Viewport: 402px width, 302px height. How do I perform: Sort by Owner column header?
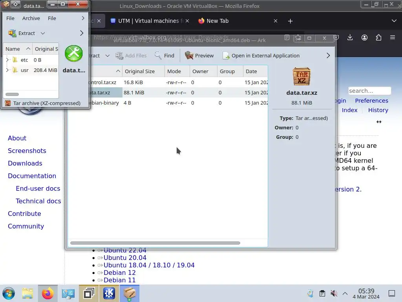pyautogui.click(x=203, y=72)
